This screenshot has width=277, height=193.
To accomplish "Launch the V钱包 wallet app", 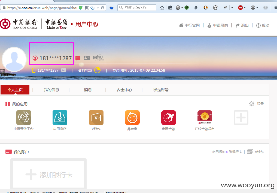I will click(x=96, y=118).
